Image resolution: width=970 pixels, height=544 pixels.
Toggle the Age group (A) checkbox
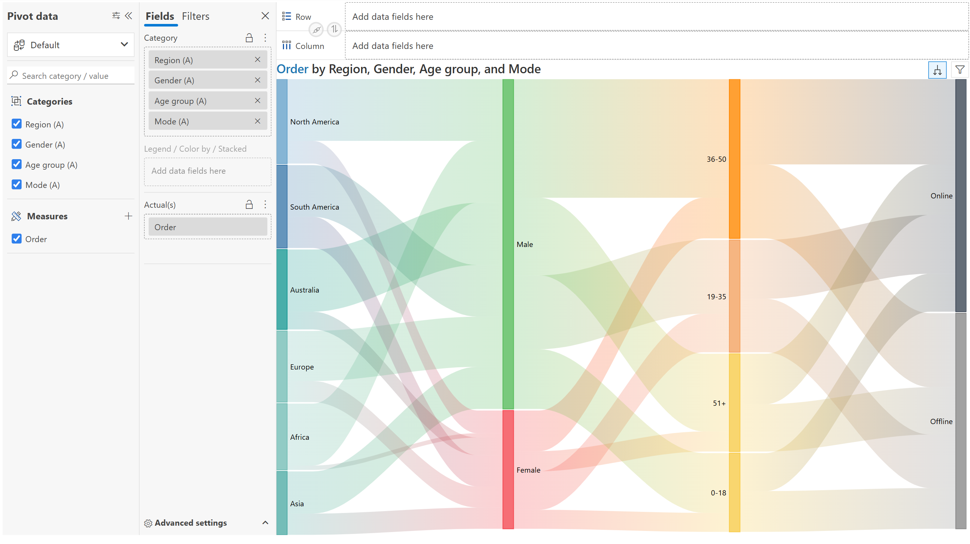pos(16,165)
